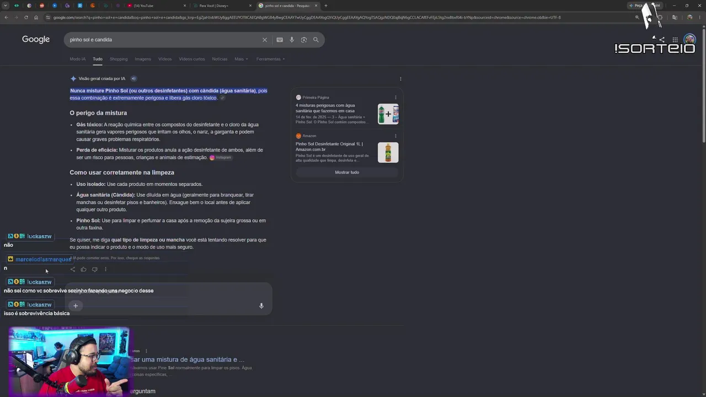The width and height of the screenshot is (706, 397).
Task: Open result titled mistura de água sanitária
Action: (x=187, y=360)
